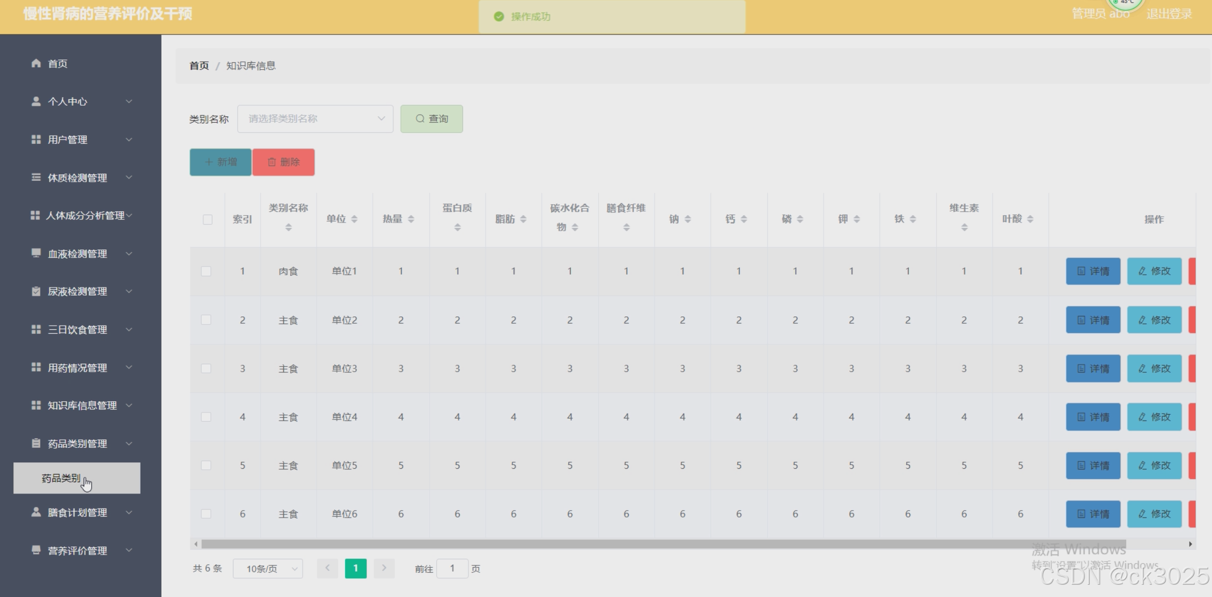Tick the checkbox for row 1 肉食
This screenshot has height=597, width=1212.
[x=206, y=271]
